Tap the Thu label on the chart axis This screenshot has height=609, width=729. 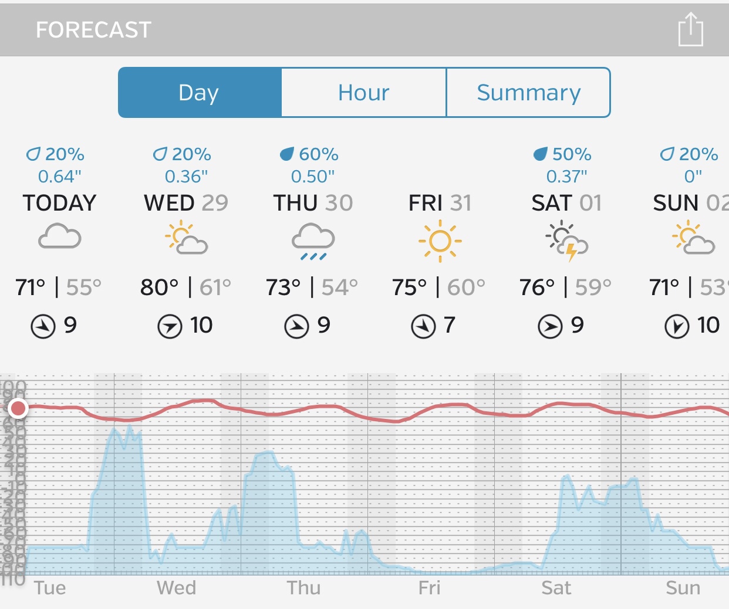[303, 588]
